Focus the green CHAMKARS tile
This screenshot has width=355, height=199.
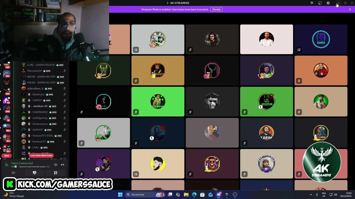(x=267, y=101)
